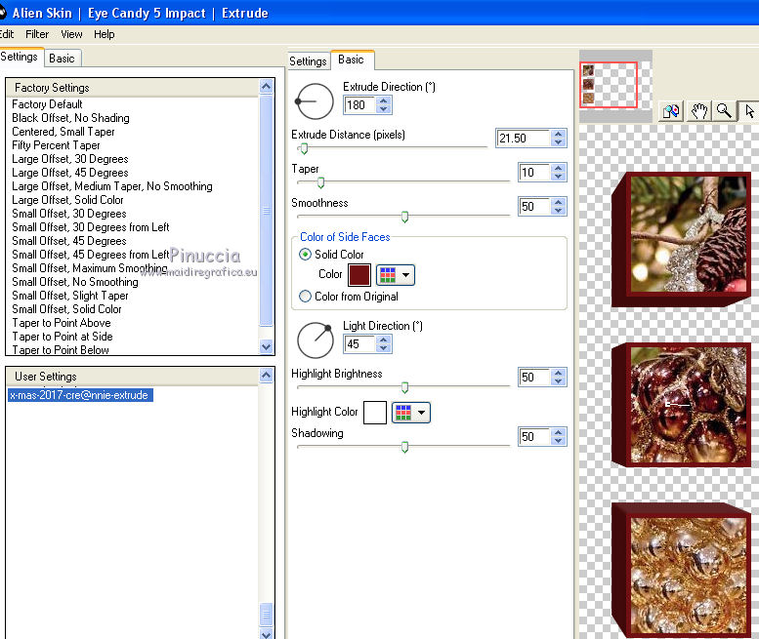Select Black Offset, No Shading preset
This screenshot has height=639, width=759.
[70, 118]
